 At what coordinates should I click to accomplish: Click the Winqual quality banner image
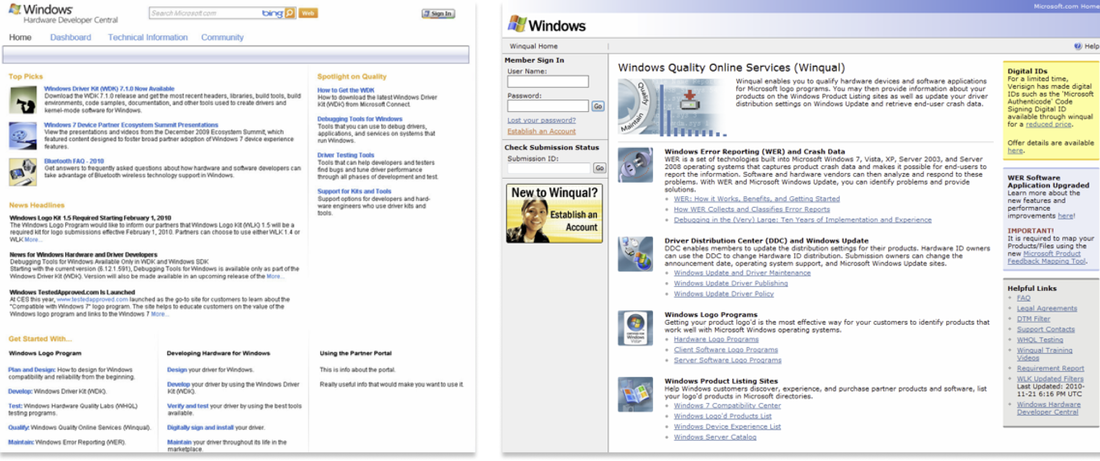click(x=673, y=107)
